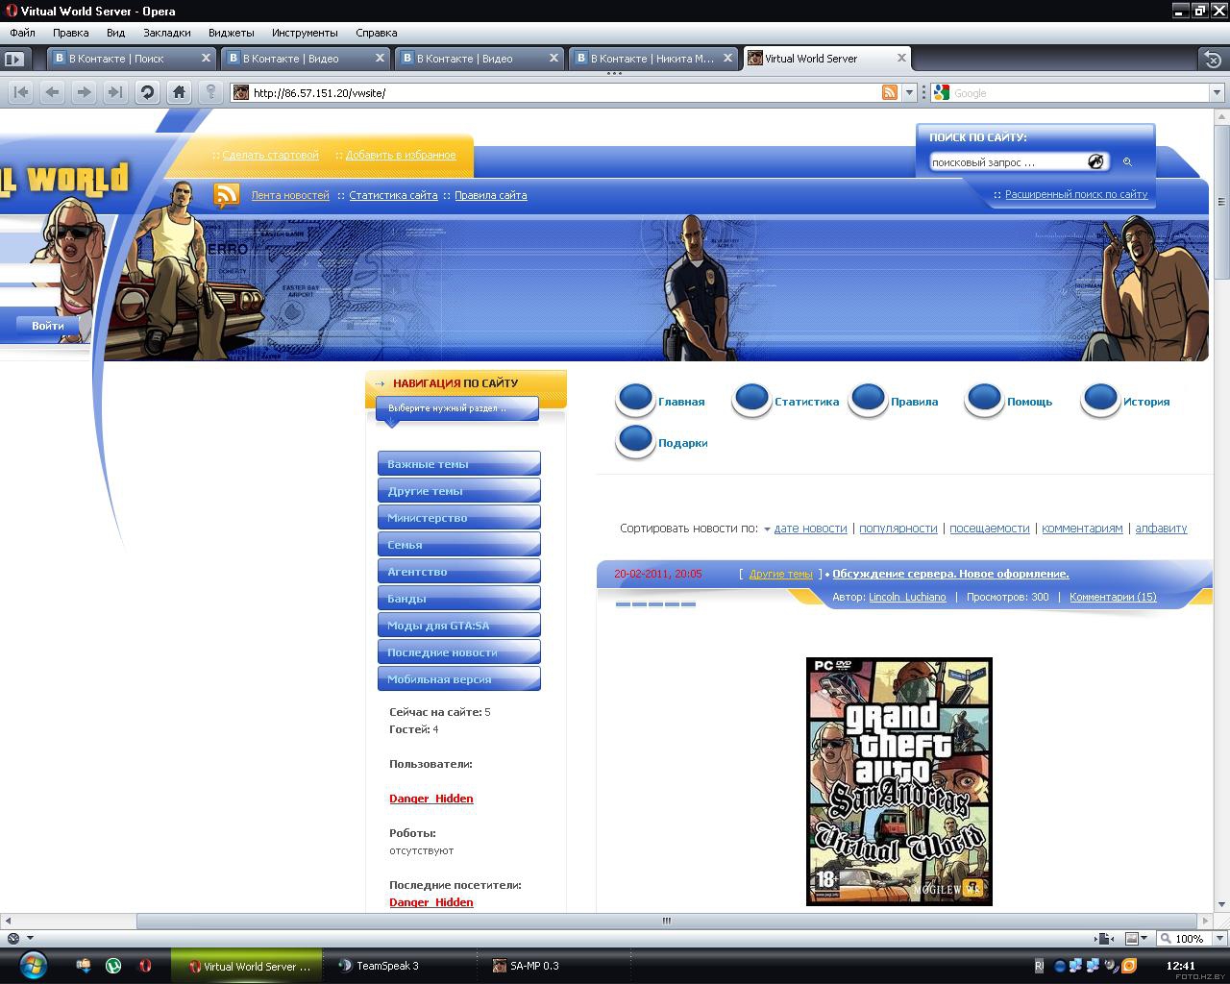Click the first Danger_Hidden user link under Пользователи
Image resolution: width=1230 pixels, height=984 pixels.
(x=431, y=799)
